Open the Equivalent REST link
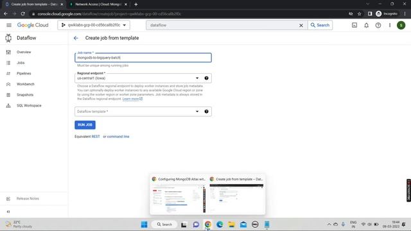This screenshot has height=231, width=411. coord(96,137)
